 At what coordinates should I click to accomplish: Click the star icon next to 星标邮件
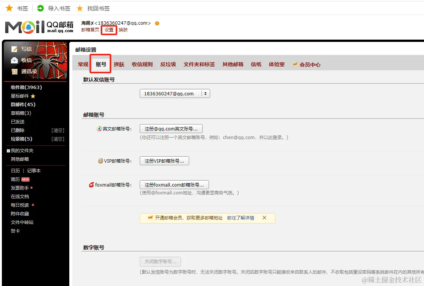(x=33, y=96)
